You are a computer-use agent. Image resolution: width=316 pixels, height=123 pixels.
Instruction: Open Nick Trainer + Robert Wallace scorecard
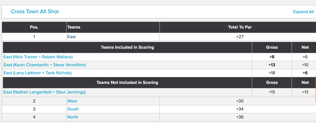click(x=38, y=57)
